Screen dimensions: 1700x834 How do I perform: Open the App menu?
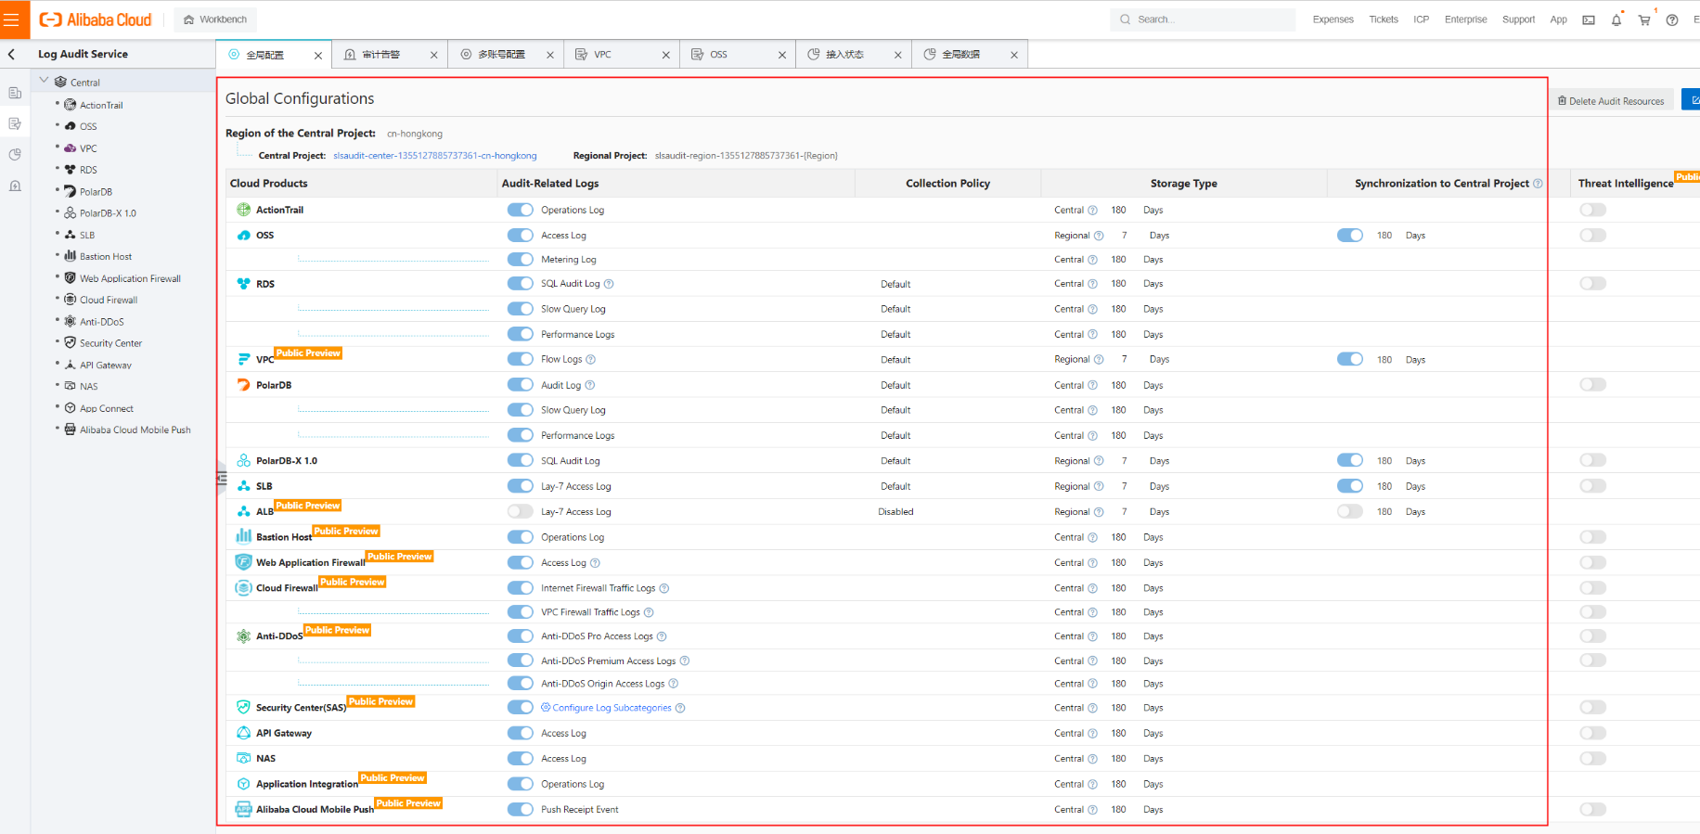[x=1558, y=19]
